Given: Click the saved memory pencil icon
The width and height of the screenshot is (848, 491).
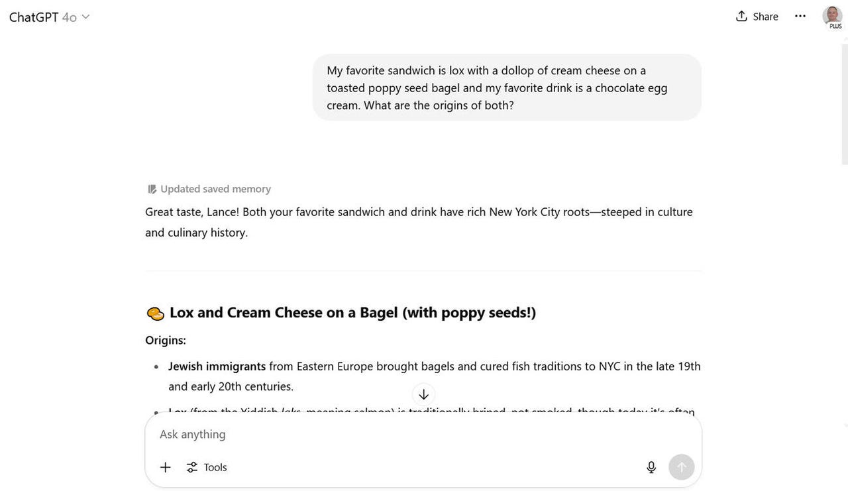Looking at the screenshot, I should click(152, 190).
